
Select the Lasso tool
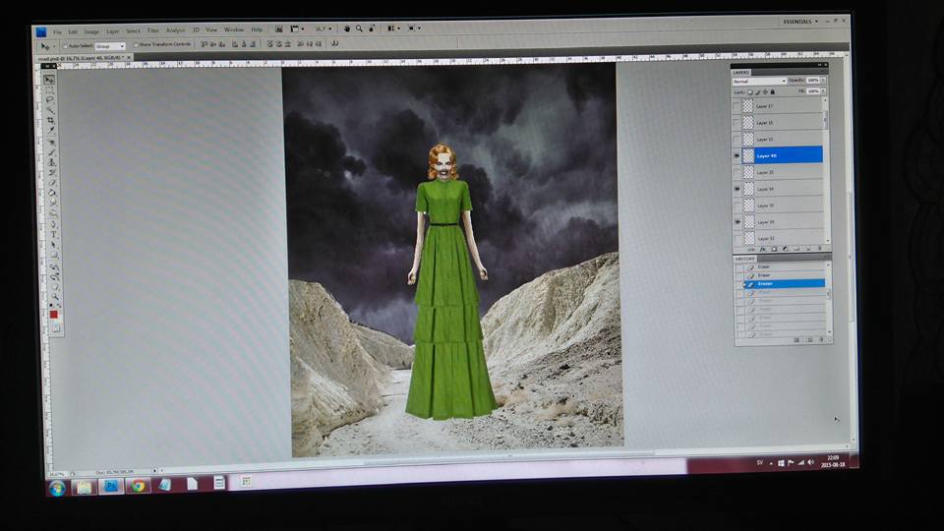(x=48, y=100)
